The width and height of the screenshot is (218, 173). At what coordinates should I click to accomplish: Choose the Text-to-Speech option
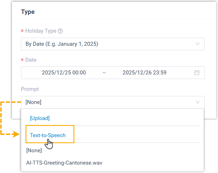tap(48, 135)
